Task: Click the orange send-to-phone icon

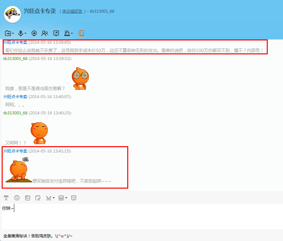Action: pos(81,33)
